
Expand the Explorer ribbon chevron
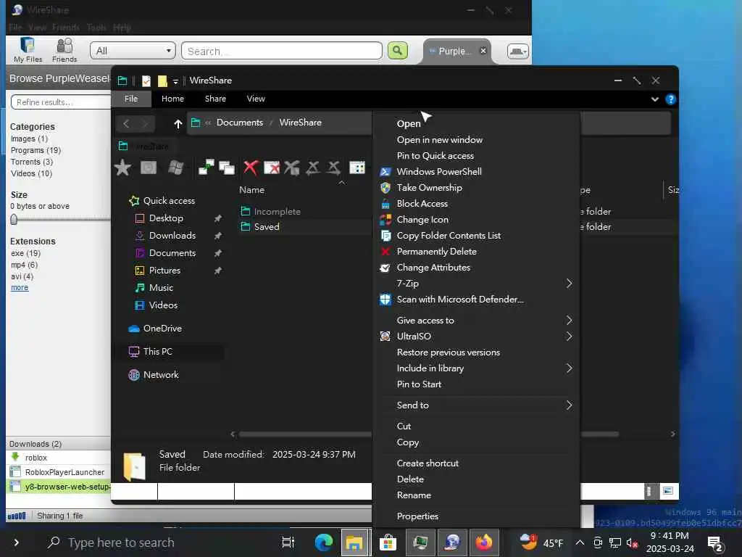click(655, 99)
